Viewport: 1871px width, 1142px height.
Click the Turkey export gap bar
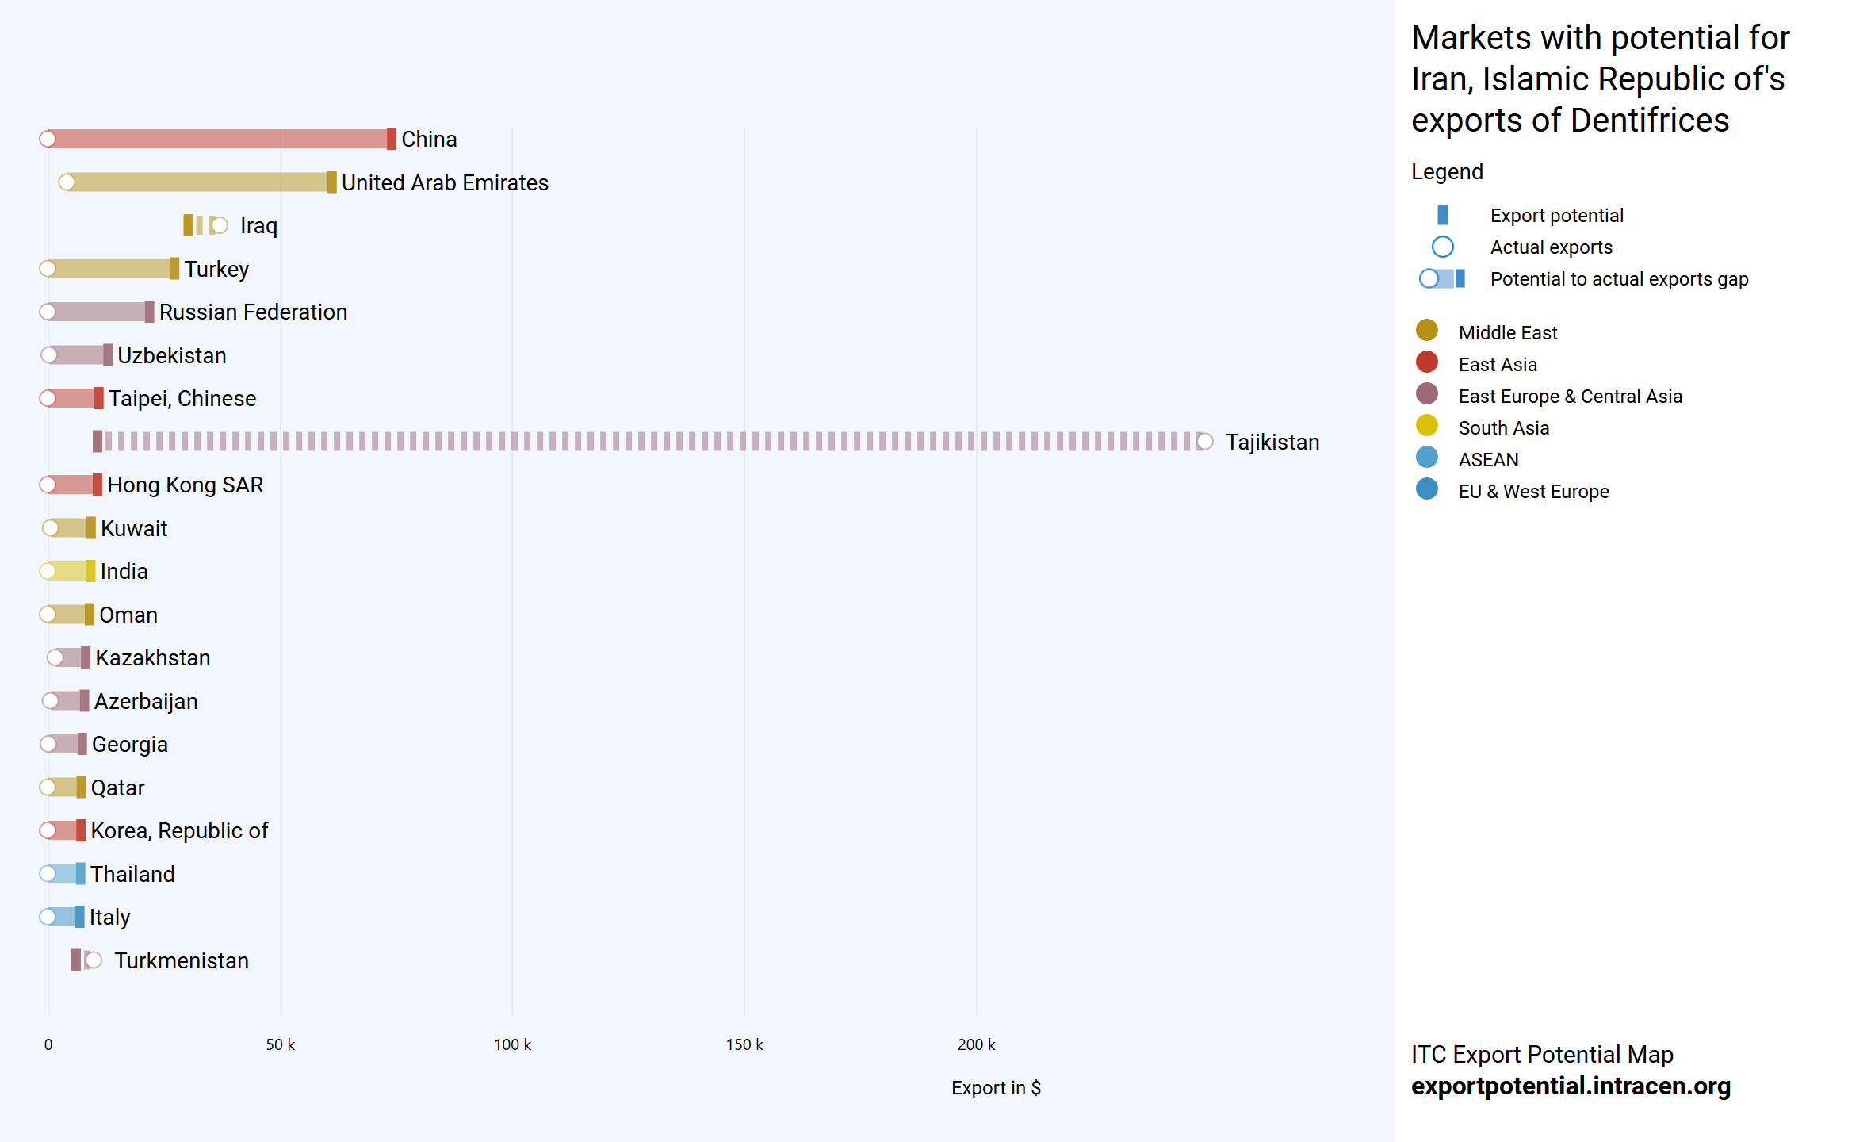(111, 269)
